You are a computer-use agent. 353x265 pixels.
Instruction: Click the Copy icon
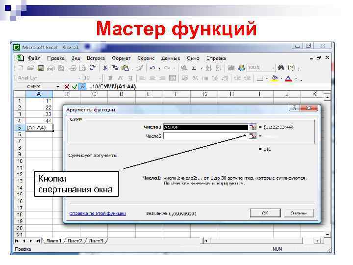(115, 68)
